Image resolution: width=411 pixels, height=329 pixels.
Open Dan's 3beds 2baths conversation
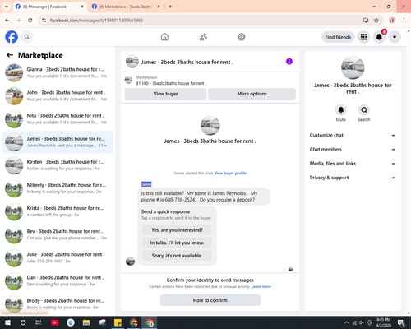click(58, 281)
